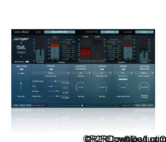Click the Input Gain value 0.0 dBFS
Image resolution: width=166 pixels, height=142 pixels.
point(21,74)
